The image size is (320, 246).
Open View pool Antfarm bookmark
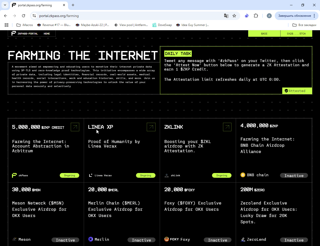coord(131,25)
